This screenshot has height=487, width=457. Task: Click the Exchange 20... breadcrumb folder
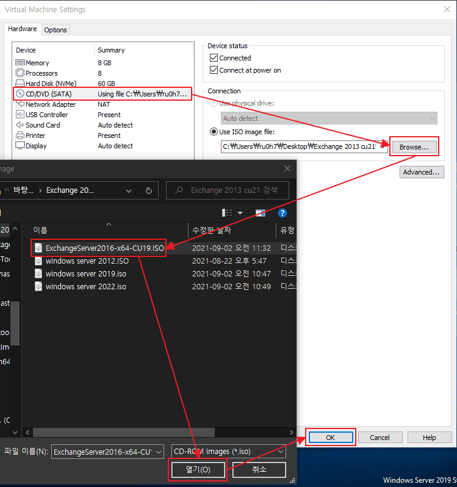70,190
